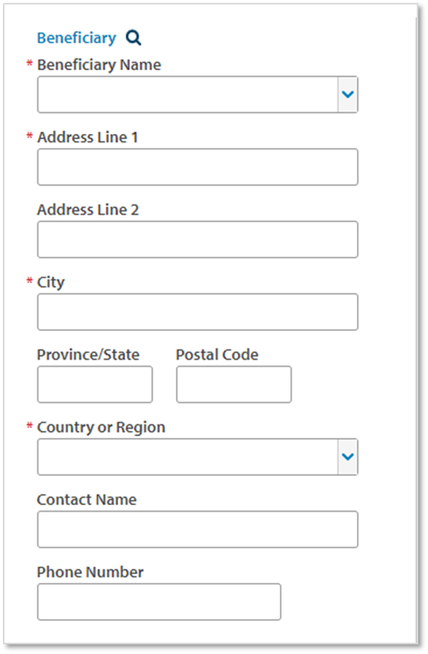This screenshot has height=654, width=428.
Task: Click the Beneficiary Name field label
Action: (100, 64)
